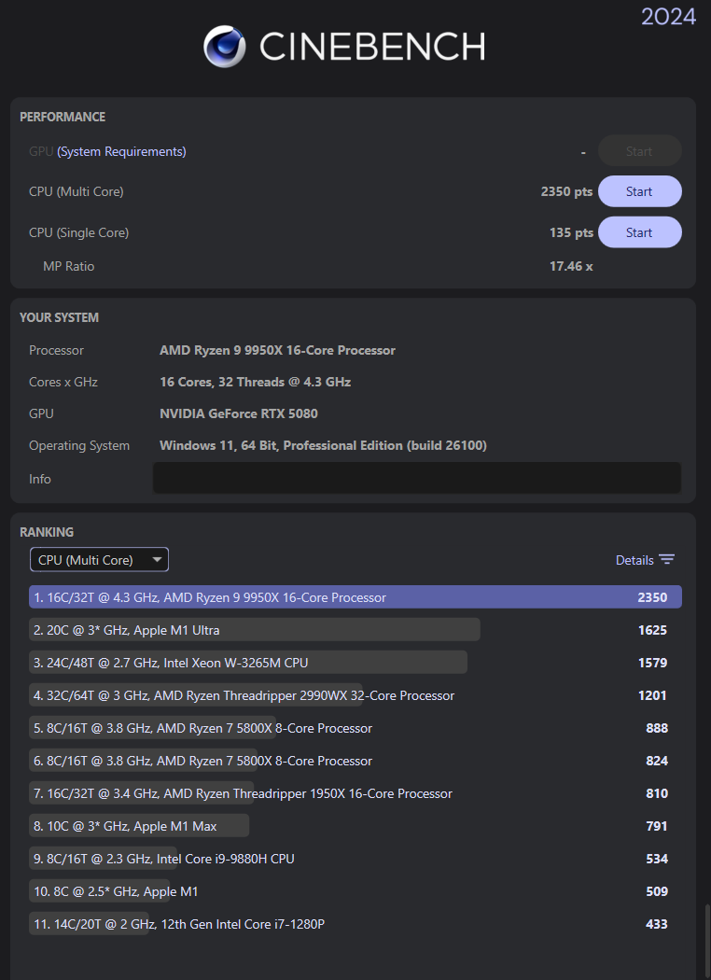Image resolution: width=711 pixels, height=980 pixels.
Task: Click the Details filter icon
Action: point(669,559)
